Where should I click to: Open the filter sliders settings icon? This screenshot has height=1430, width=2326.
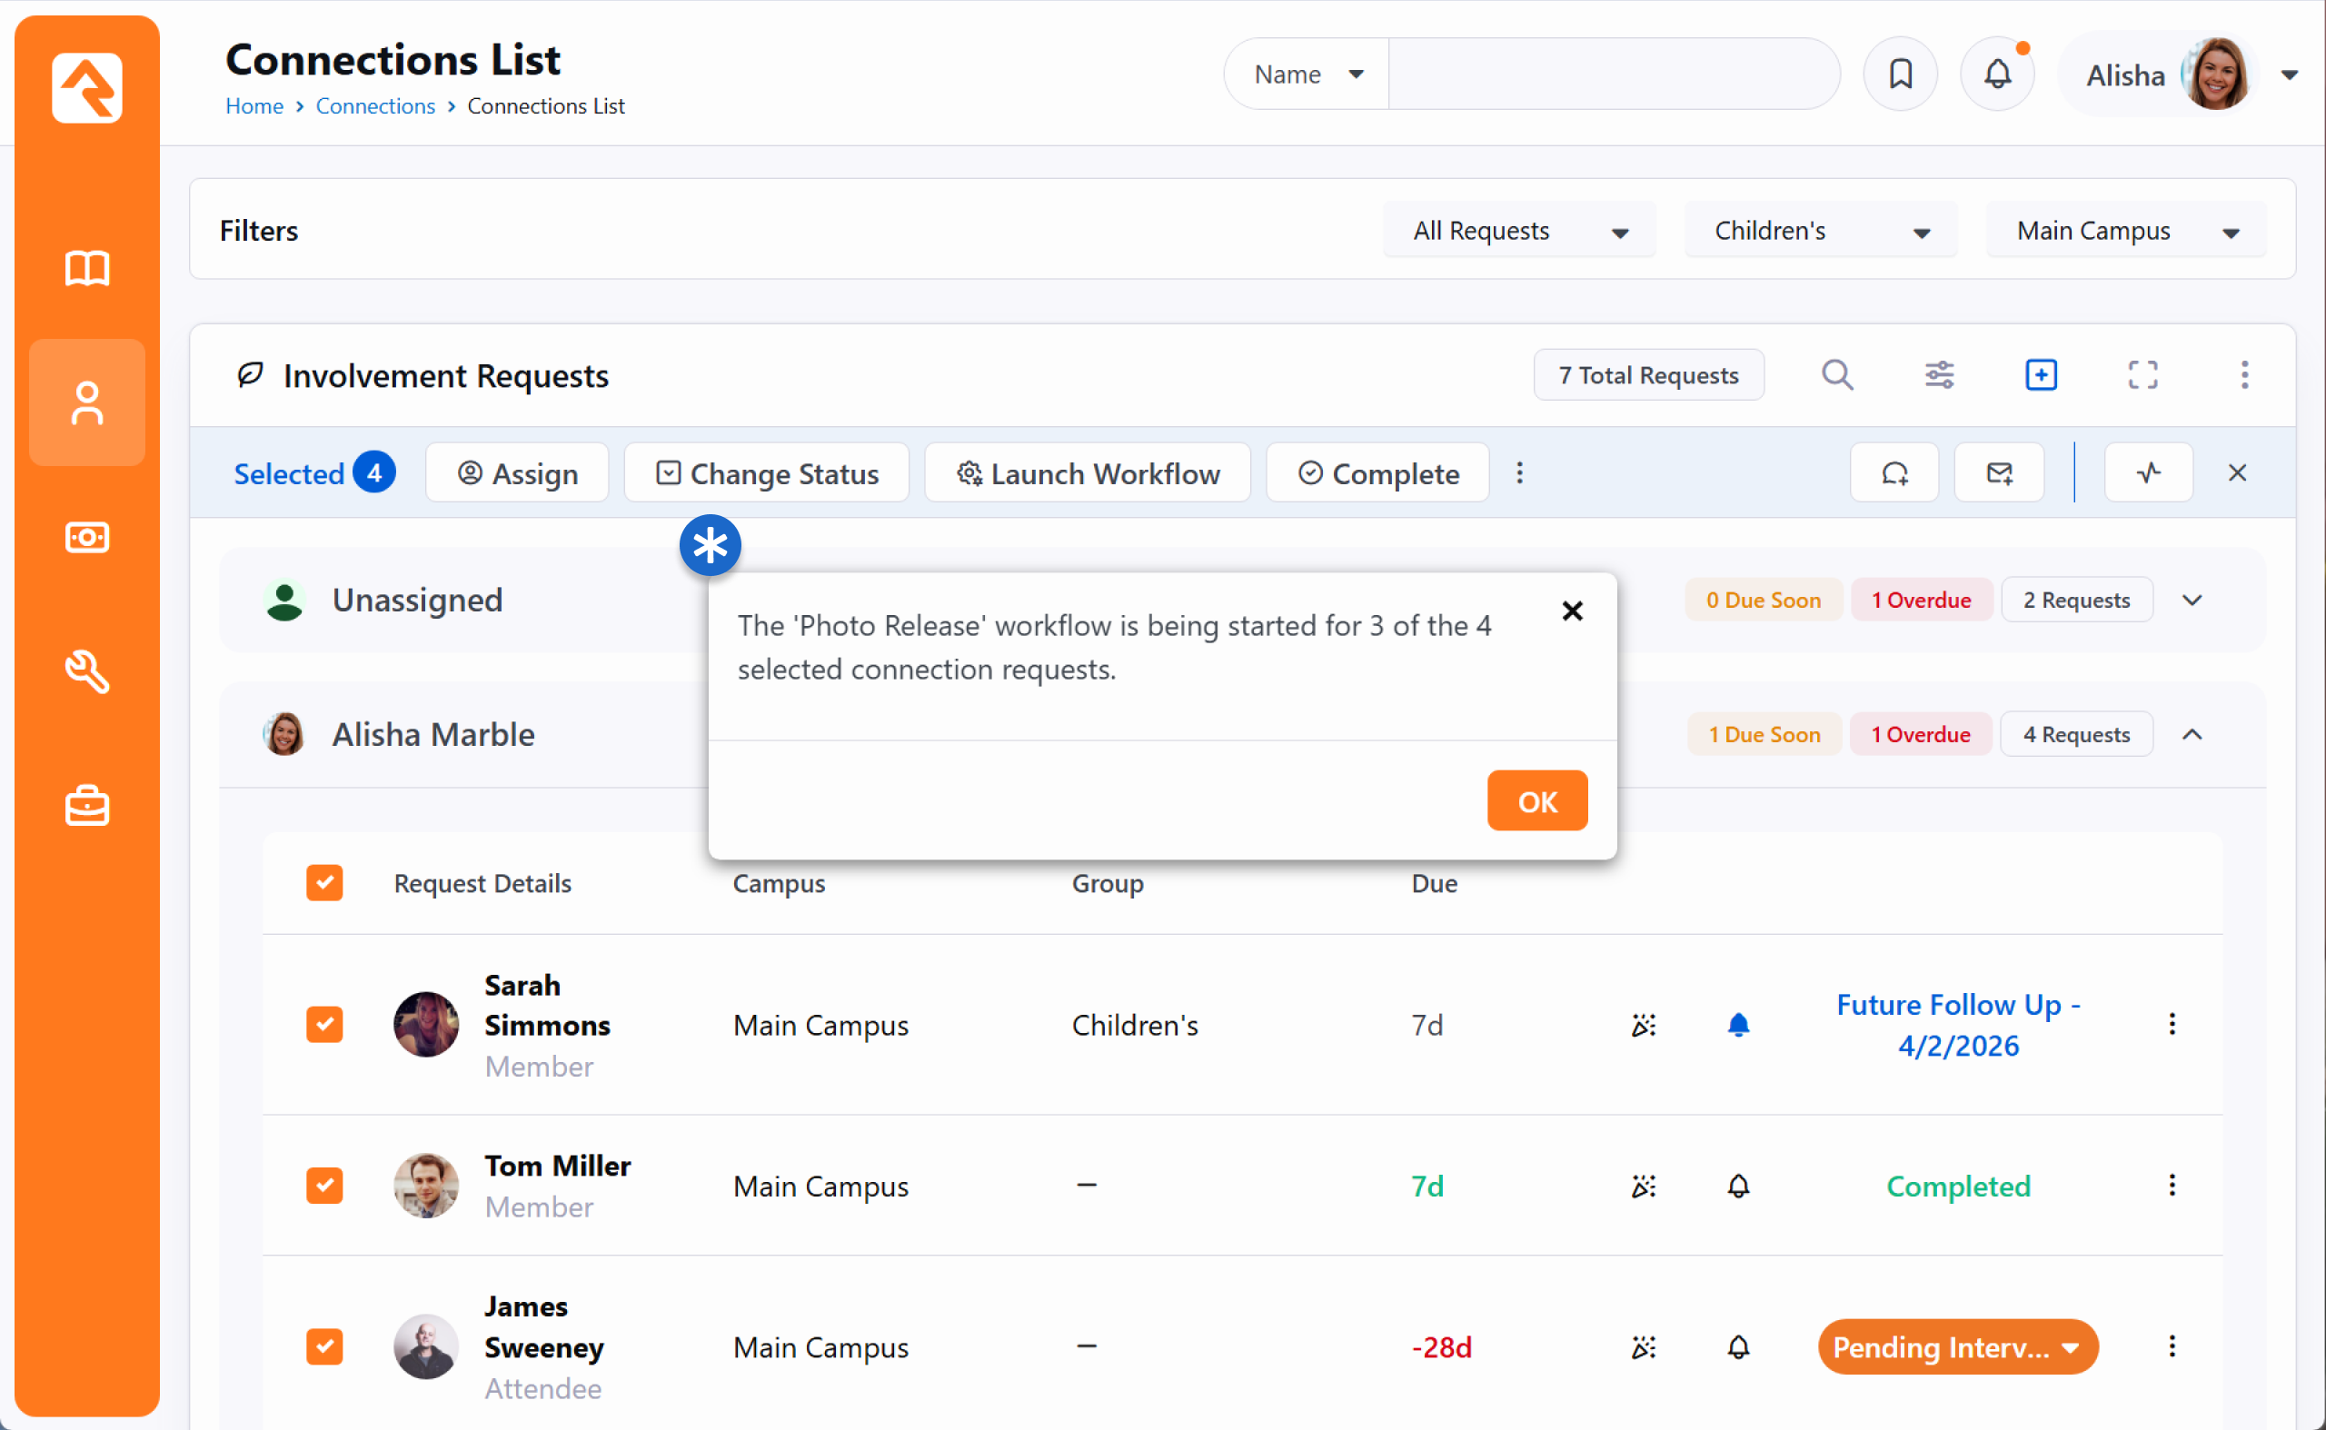1939,375
